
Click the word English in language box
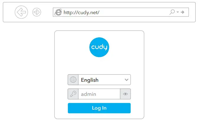[90, 80]
